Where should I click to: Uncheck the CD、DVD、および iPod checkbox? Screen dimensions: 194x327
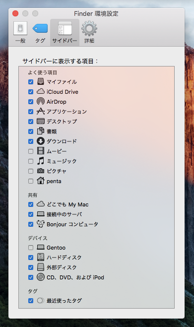pos(31,277)
